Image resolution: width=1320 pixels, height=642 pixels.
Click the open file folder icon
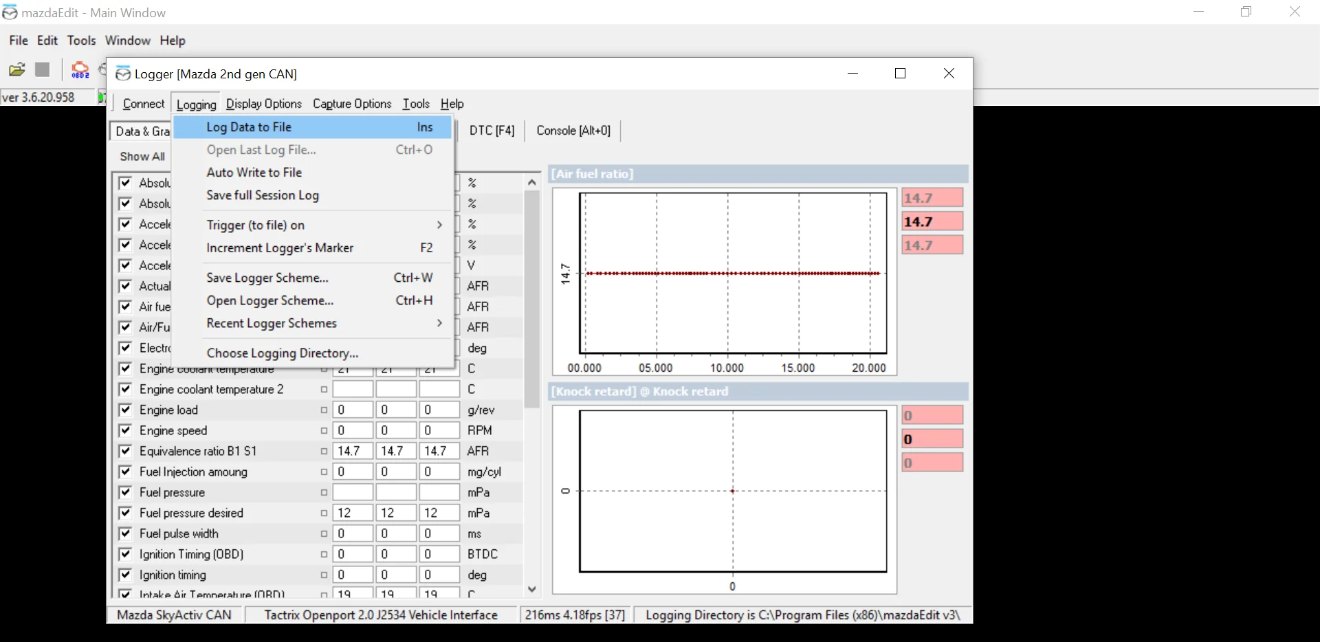coord(17,69)
